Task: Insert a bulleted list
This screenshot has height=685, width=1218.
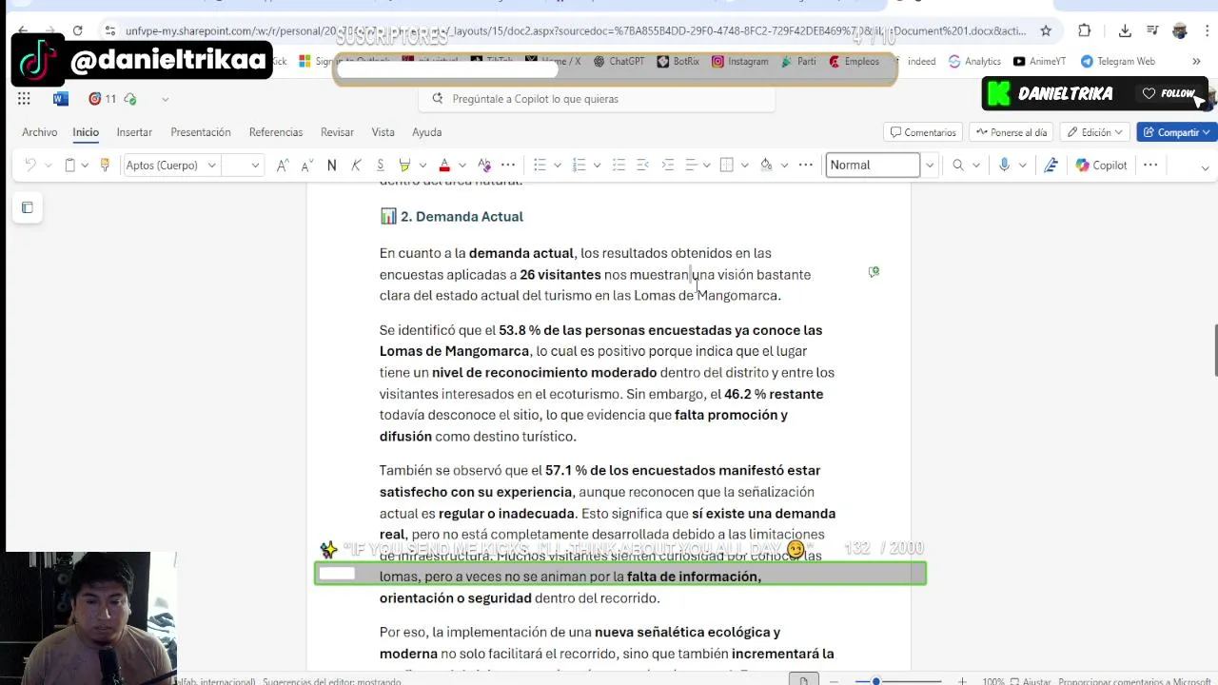Action: click(x=540, y=166)
